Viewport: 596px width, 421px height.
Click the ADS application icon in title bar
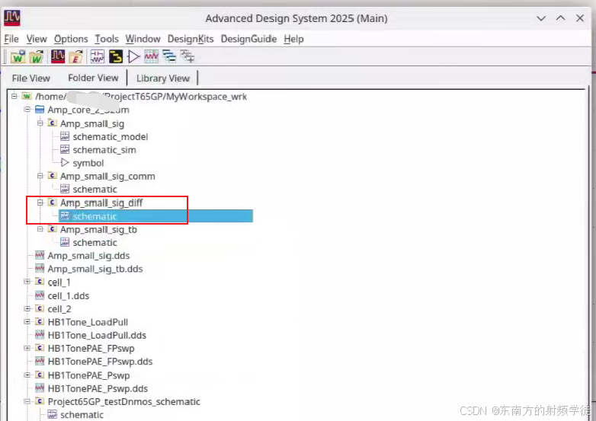pos(12,18)
